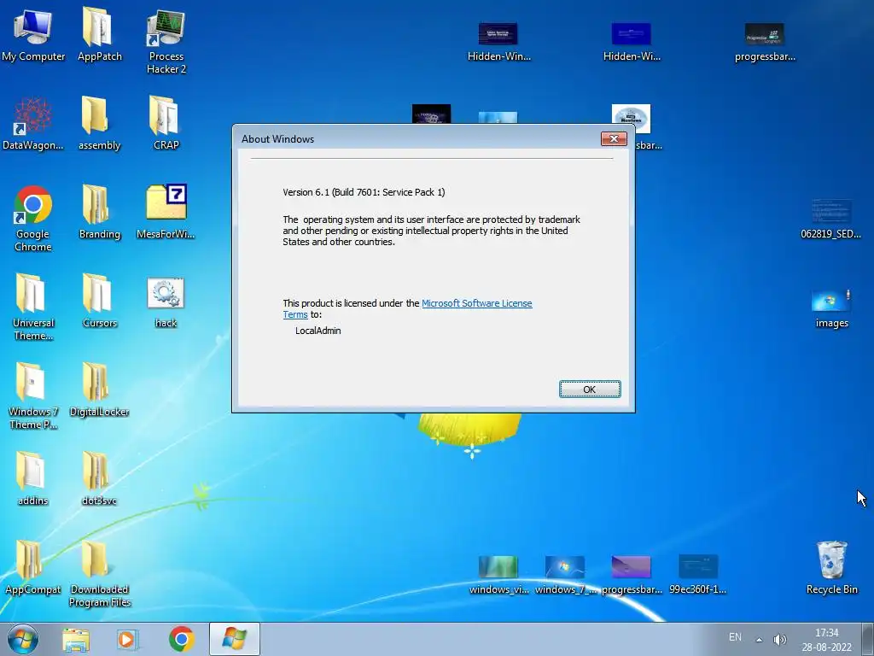This screenshot has width=874, height=656.
Task: Click the Terms link in the dialog
Action: 294,314
